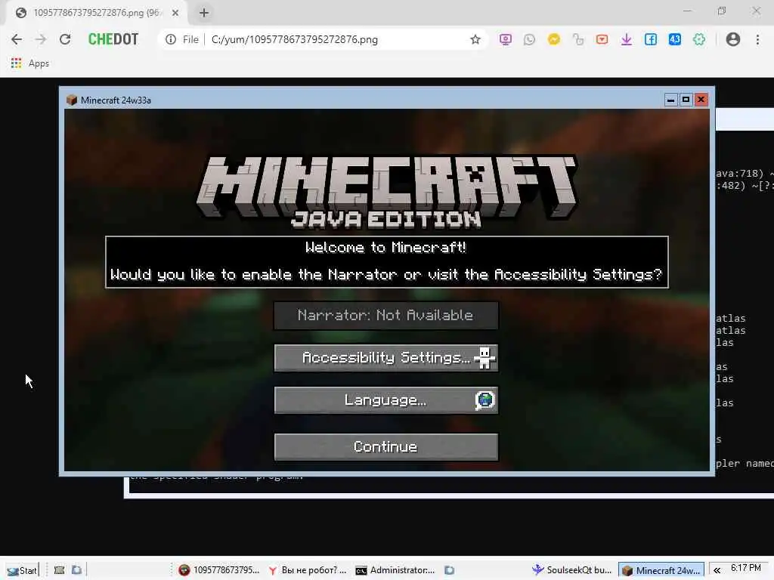Screen dimensions: 774x580
Task: Open the Language selection button
Action: 385,400
